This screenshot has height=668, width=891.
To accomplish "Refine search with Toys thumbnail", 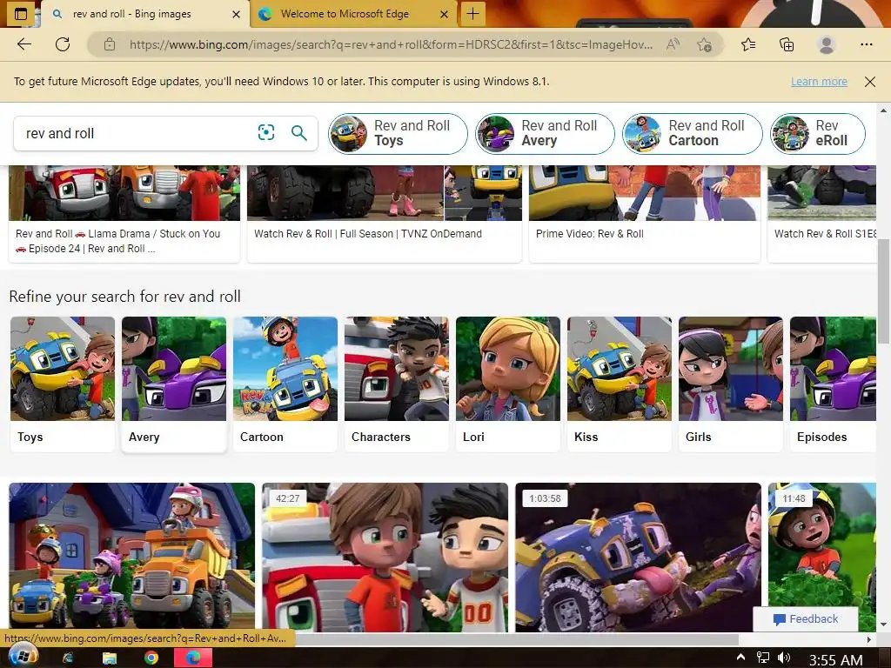I will click(x=63, y=384).
